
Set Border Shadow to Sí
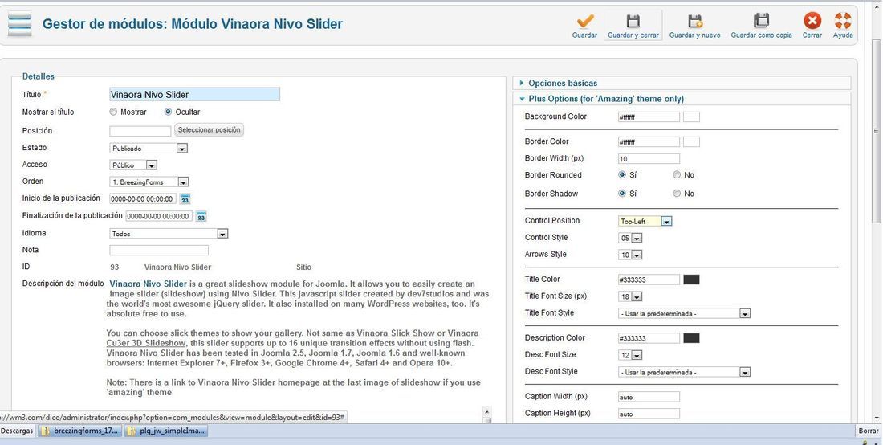[x=621, y=194]
